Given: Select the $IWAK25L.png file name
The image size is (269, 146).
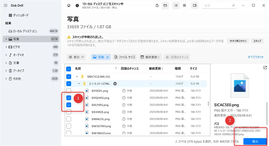Looking at the screenshot, I should point(101,119).
